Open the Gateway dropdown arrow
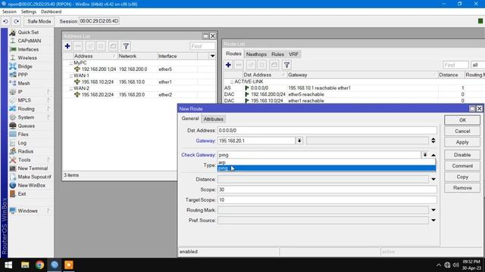 299,141
